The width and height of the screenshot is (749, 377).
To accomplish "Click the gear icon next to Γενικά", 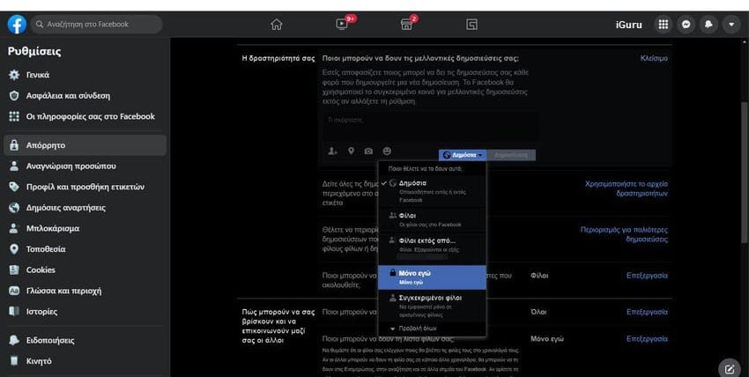I will coord(14,75).
